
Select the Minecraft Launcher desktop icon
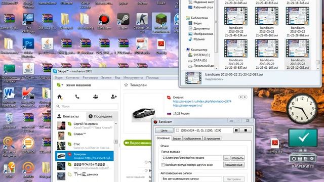pyautogui.click(x=161, y=23)
